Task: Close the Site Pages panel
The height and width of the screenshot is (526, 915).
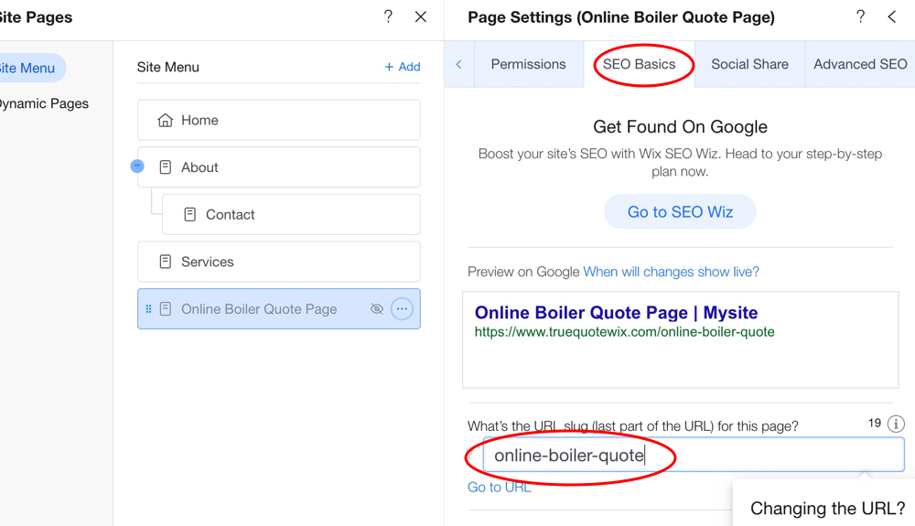Action: tap(421, 16)
